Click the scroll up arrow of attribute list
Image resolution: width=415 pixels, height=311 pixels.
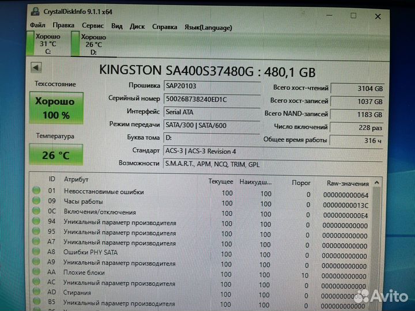377,183
